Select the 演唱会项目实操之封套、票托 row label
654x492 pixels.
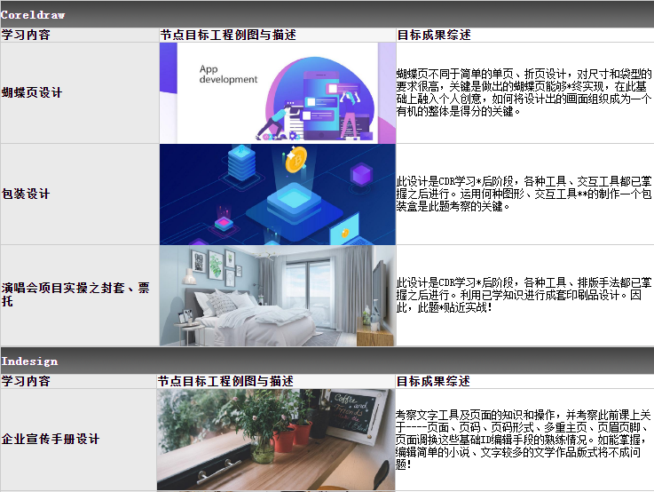[75, 295]
